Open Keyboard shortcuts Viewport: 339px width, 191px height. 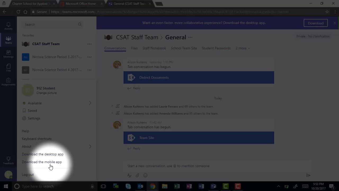[37, 139]
